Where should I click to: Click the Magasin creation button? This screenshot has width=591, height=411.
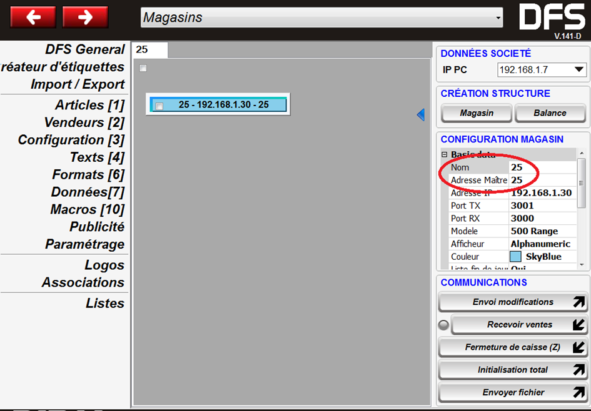coord(477,113)
